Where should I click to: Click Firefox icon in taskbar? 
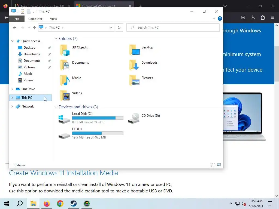coord(47,204)
